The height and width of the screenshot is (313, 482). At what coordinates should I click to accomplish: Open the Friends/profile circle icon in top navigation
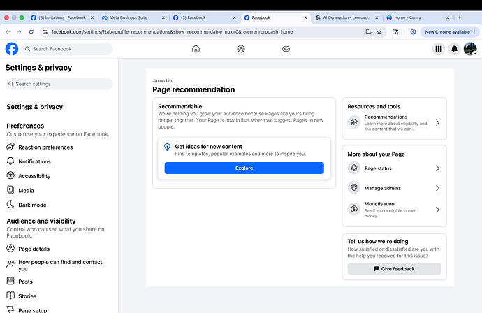[241, 49]
